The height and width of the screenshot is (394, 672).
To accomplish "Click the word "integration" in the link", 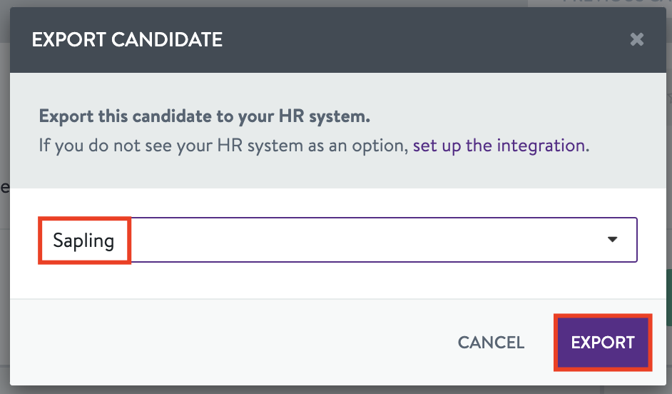I will pos(541,146).
